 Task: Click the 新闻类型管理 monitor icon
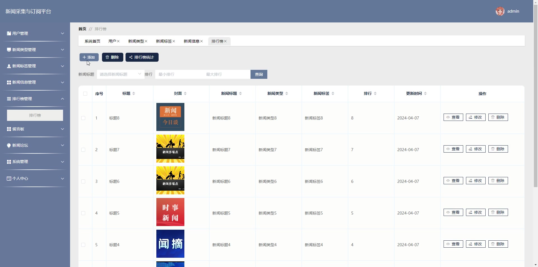(9, 50)
